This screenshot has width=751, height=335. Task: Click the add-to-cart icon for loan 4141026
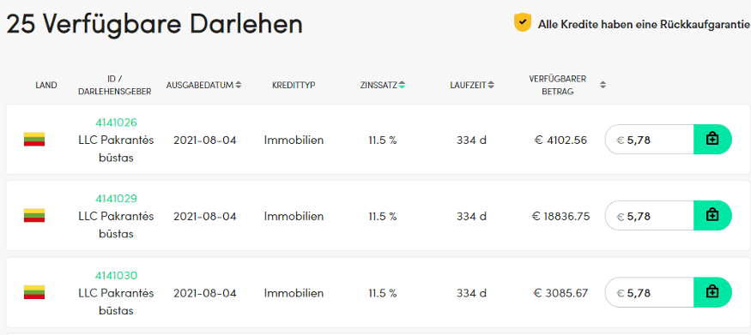(x=712, y=140)
